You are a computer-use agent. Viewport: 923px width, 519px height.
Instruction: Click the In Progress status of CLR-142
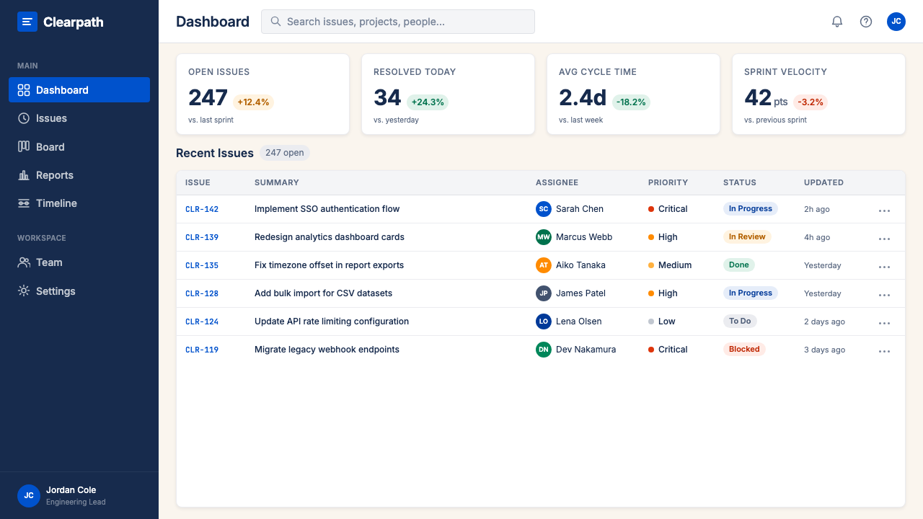[750, 209]
